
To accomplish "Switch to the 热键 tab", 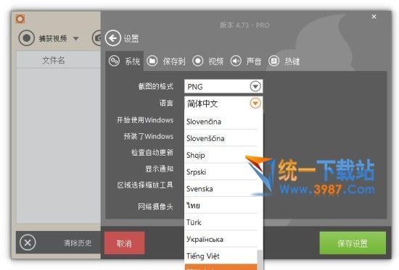I will click(x=284, y=62).
